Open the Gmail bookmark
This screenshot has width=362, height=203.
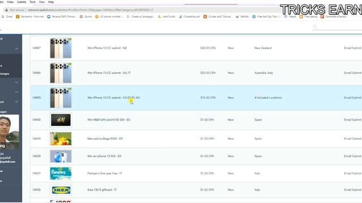pyautogui.click(x=7, y=16)
